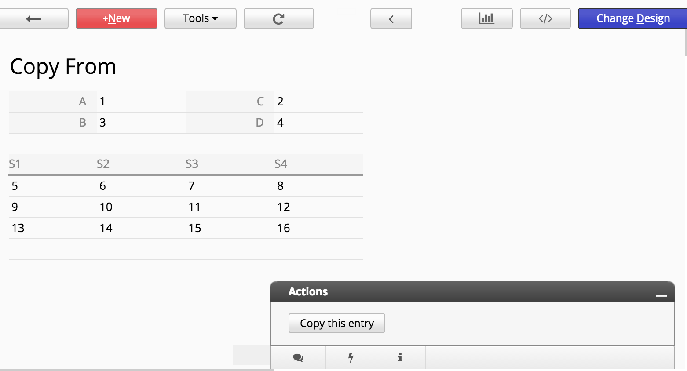Click the field A value 1
This screenshot has width=687, height=371.
click(x=102, y=102)
